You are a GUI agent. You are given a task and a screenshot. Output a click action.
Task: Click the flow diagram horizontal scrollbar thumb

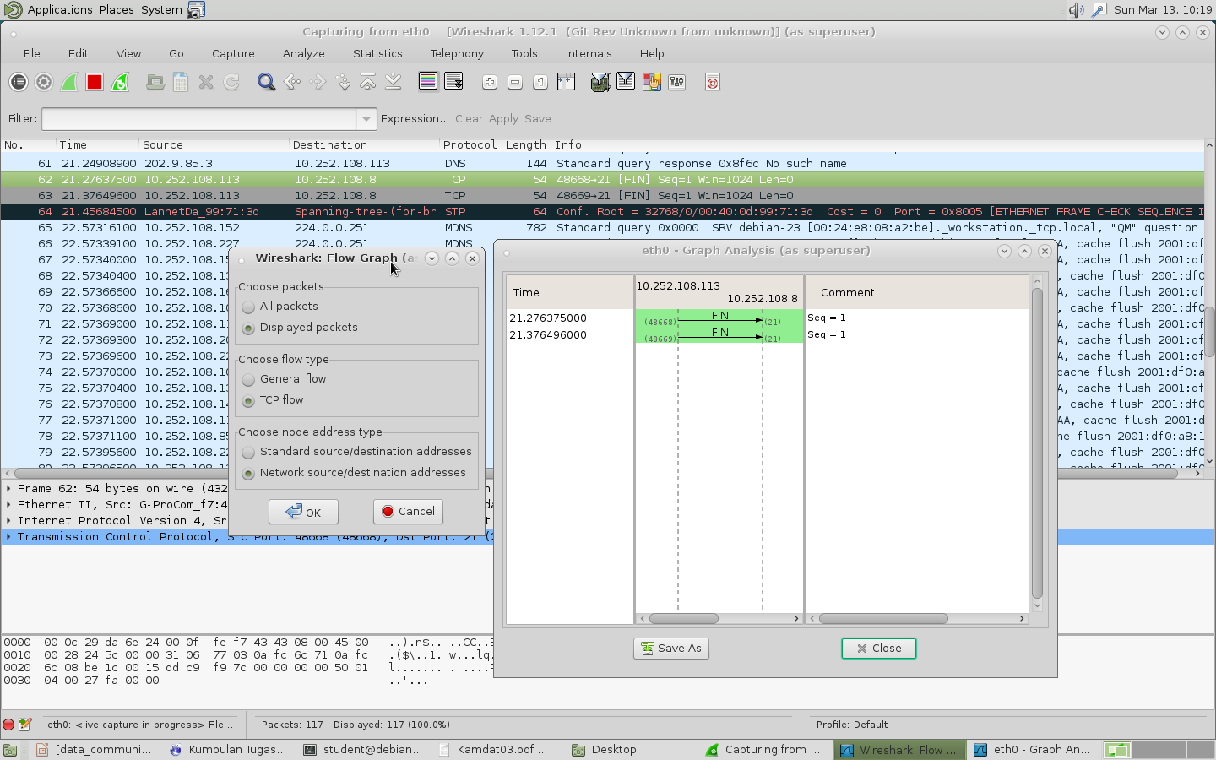684,619
